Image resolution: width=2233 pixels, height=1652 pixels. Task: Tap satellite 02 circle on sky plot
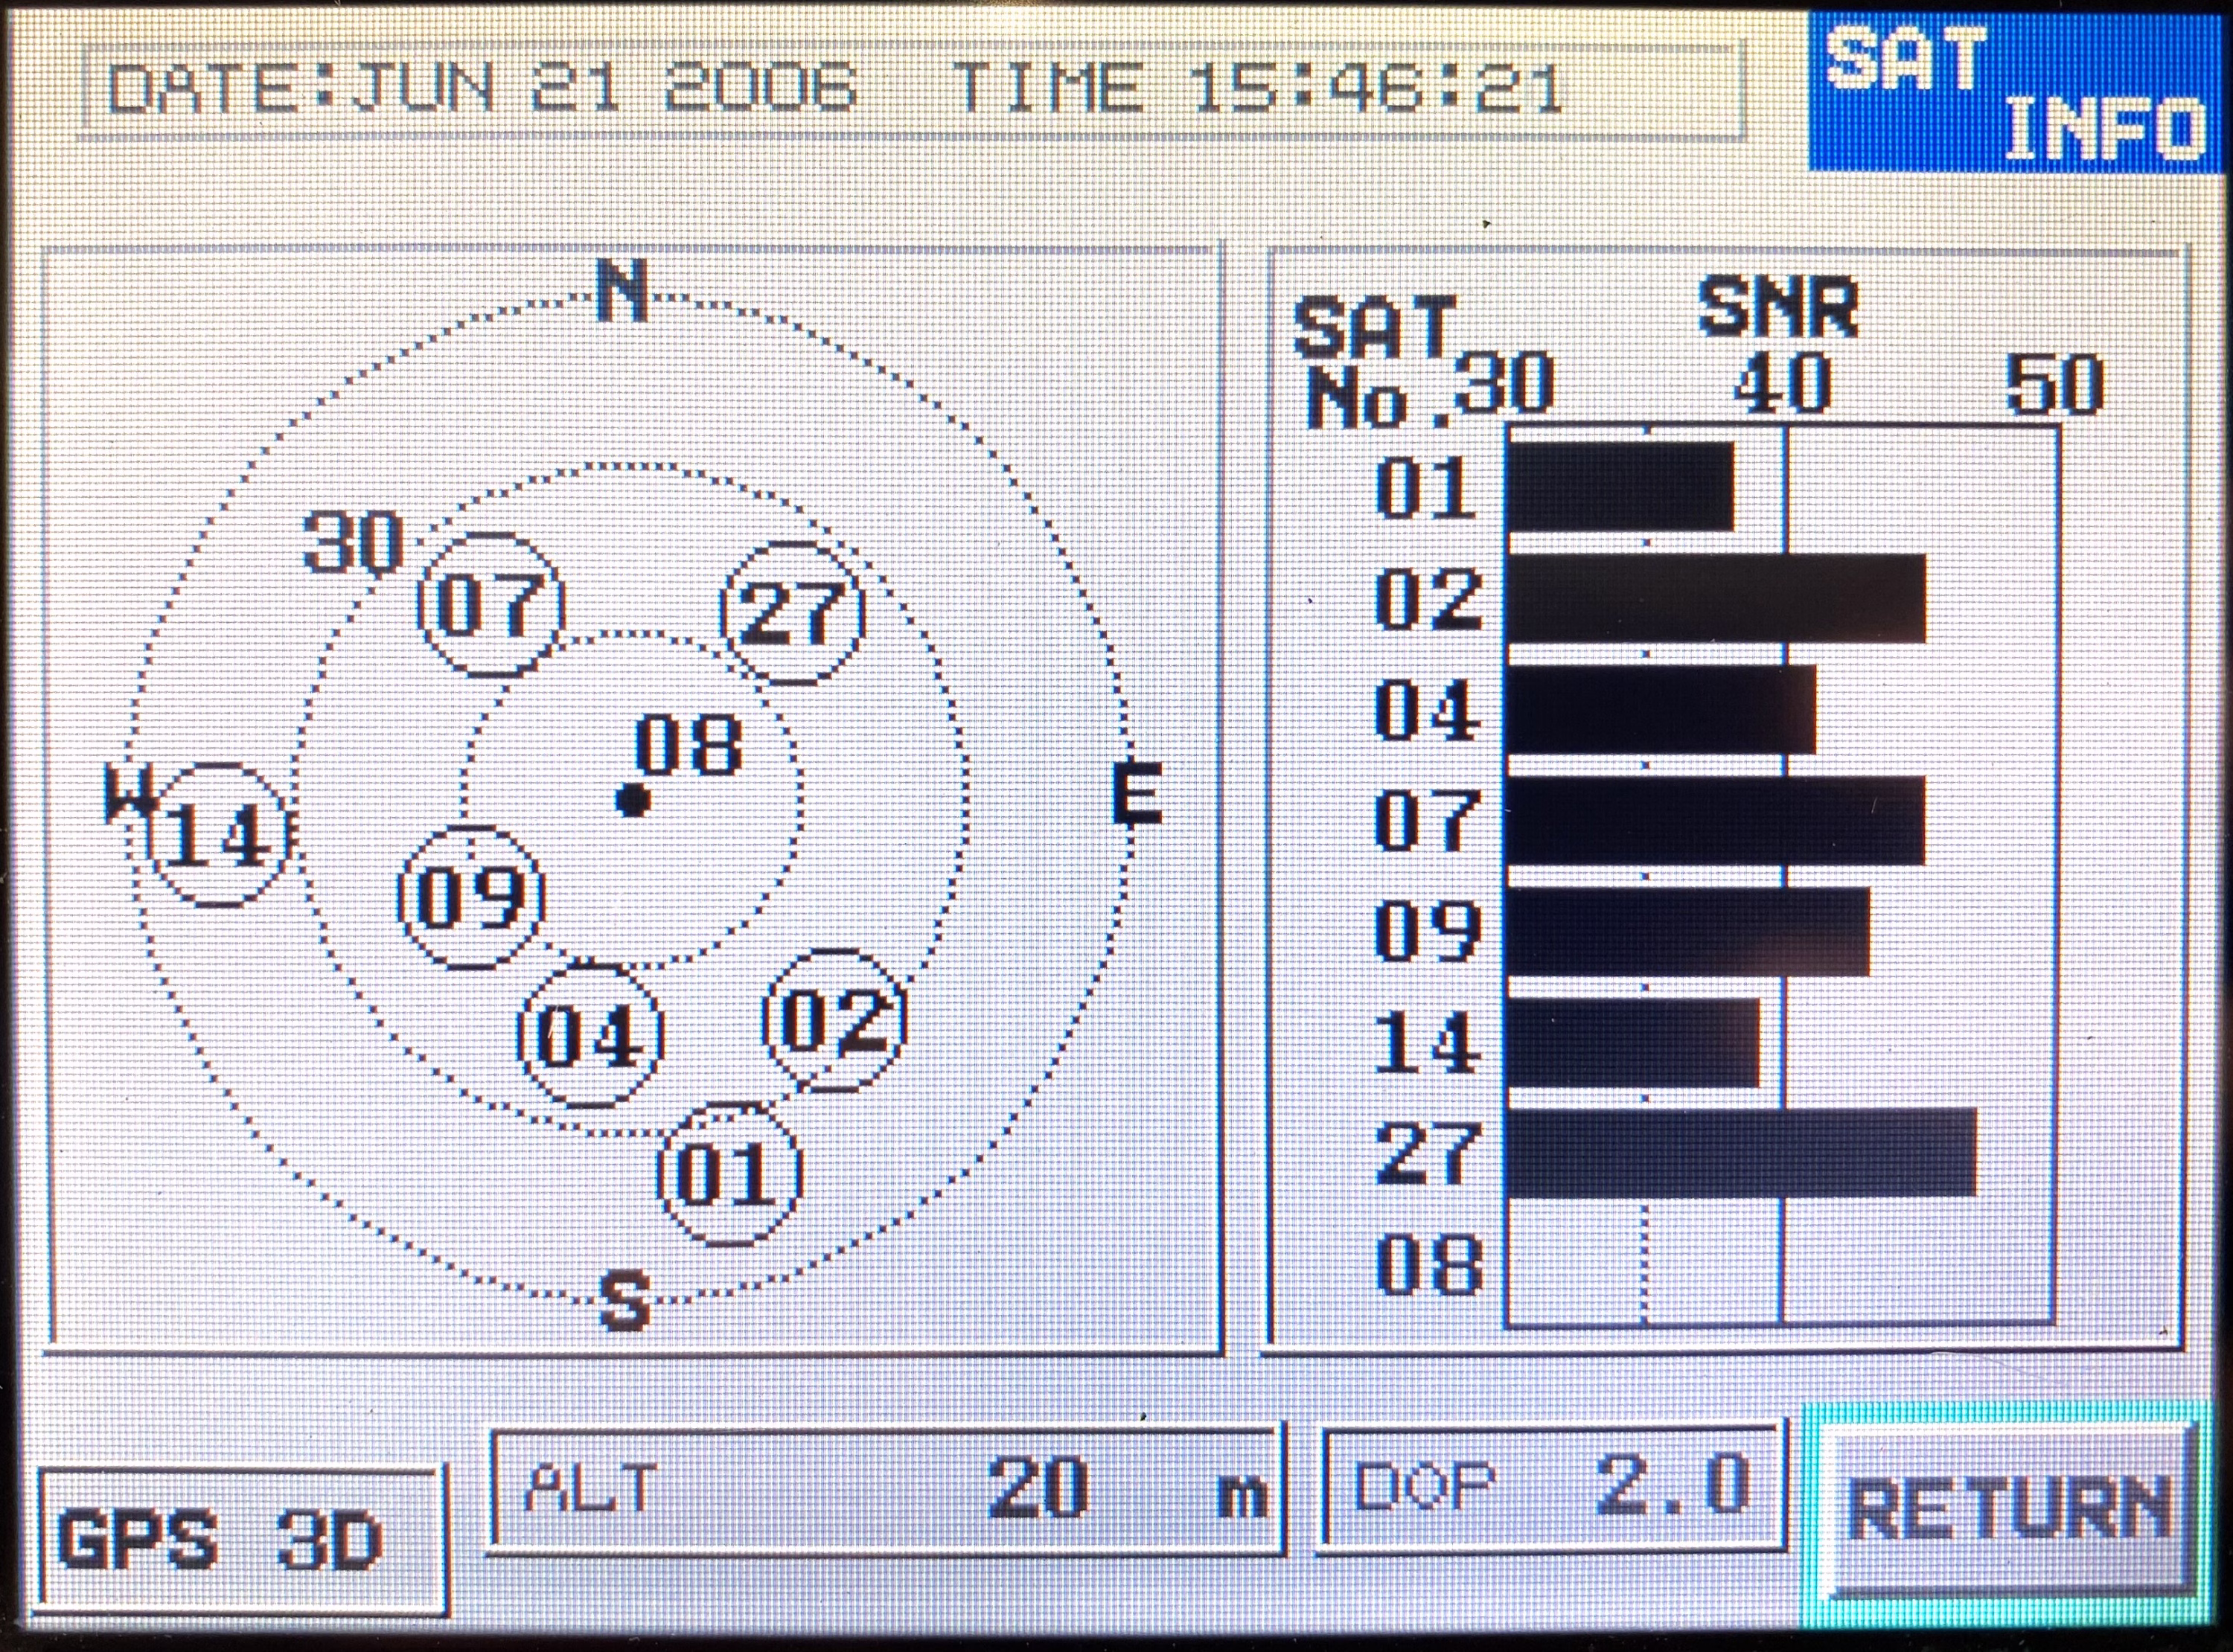pos(833,1021)
